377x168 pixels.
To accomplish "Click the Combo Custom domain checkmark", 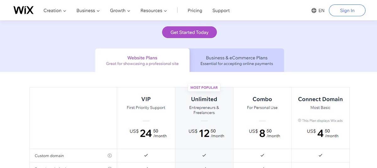I will [x=262, y=155].
